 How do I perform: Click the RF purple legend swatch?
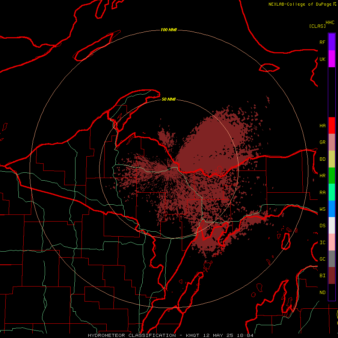332,42
